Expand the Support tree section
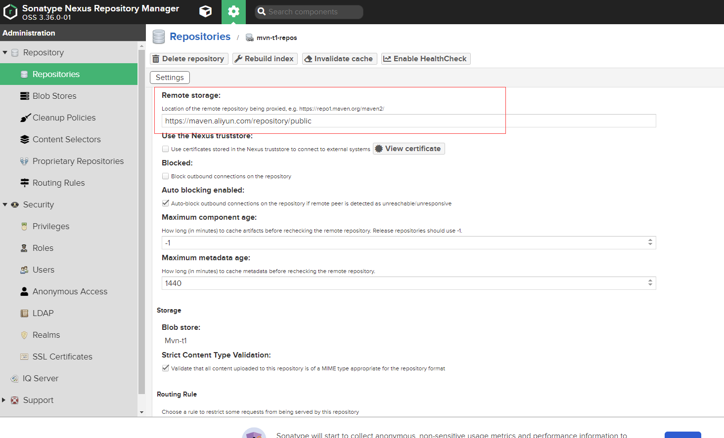The width and height of the screenshot is (724, 438). tap(4, 400)
